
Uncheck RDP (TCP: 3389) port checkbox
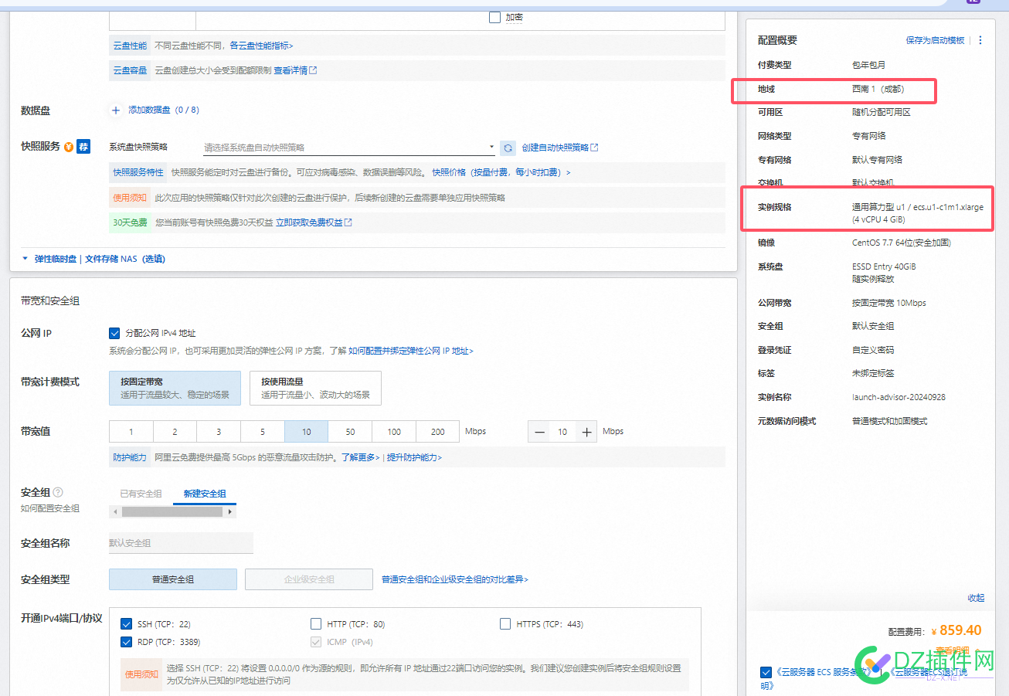127,642
